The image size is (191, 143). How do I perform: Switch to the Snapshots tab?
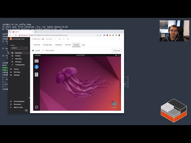pos(58,45)
